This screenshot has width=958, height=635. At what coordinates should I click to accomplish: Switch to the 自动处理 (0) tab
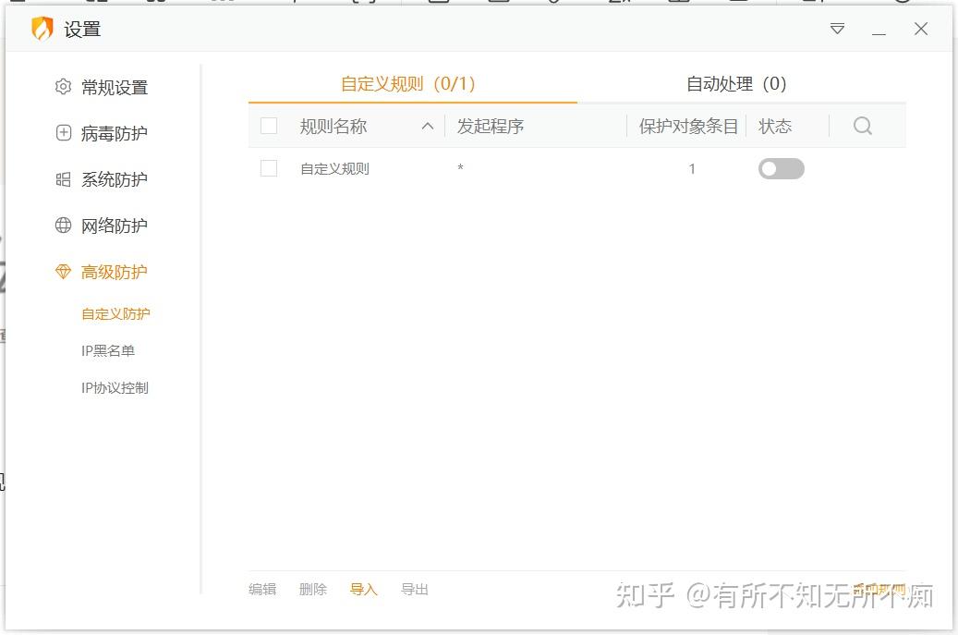point(736,84)
